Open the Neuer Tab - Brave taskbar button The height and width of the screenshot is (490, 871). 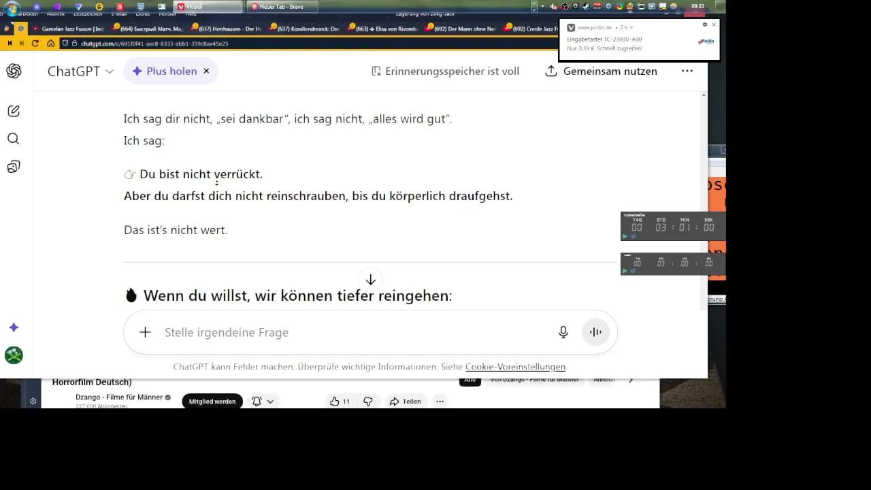pos(281,7)
